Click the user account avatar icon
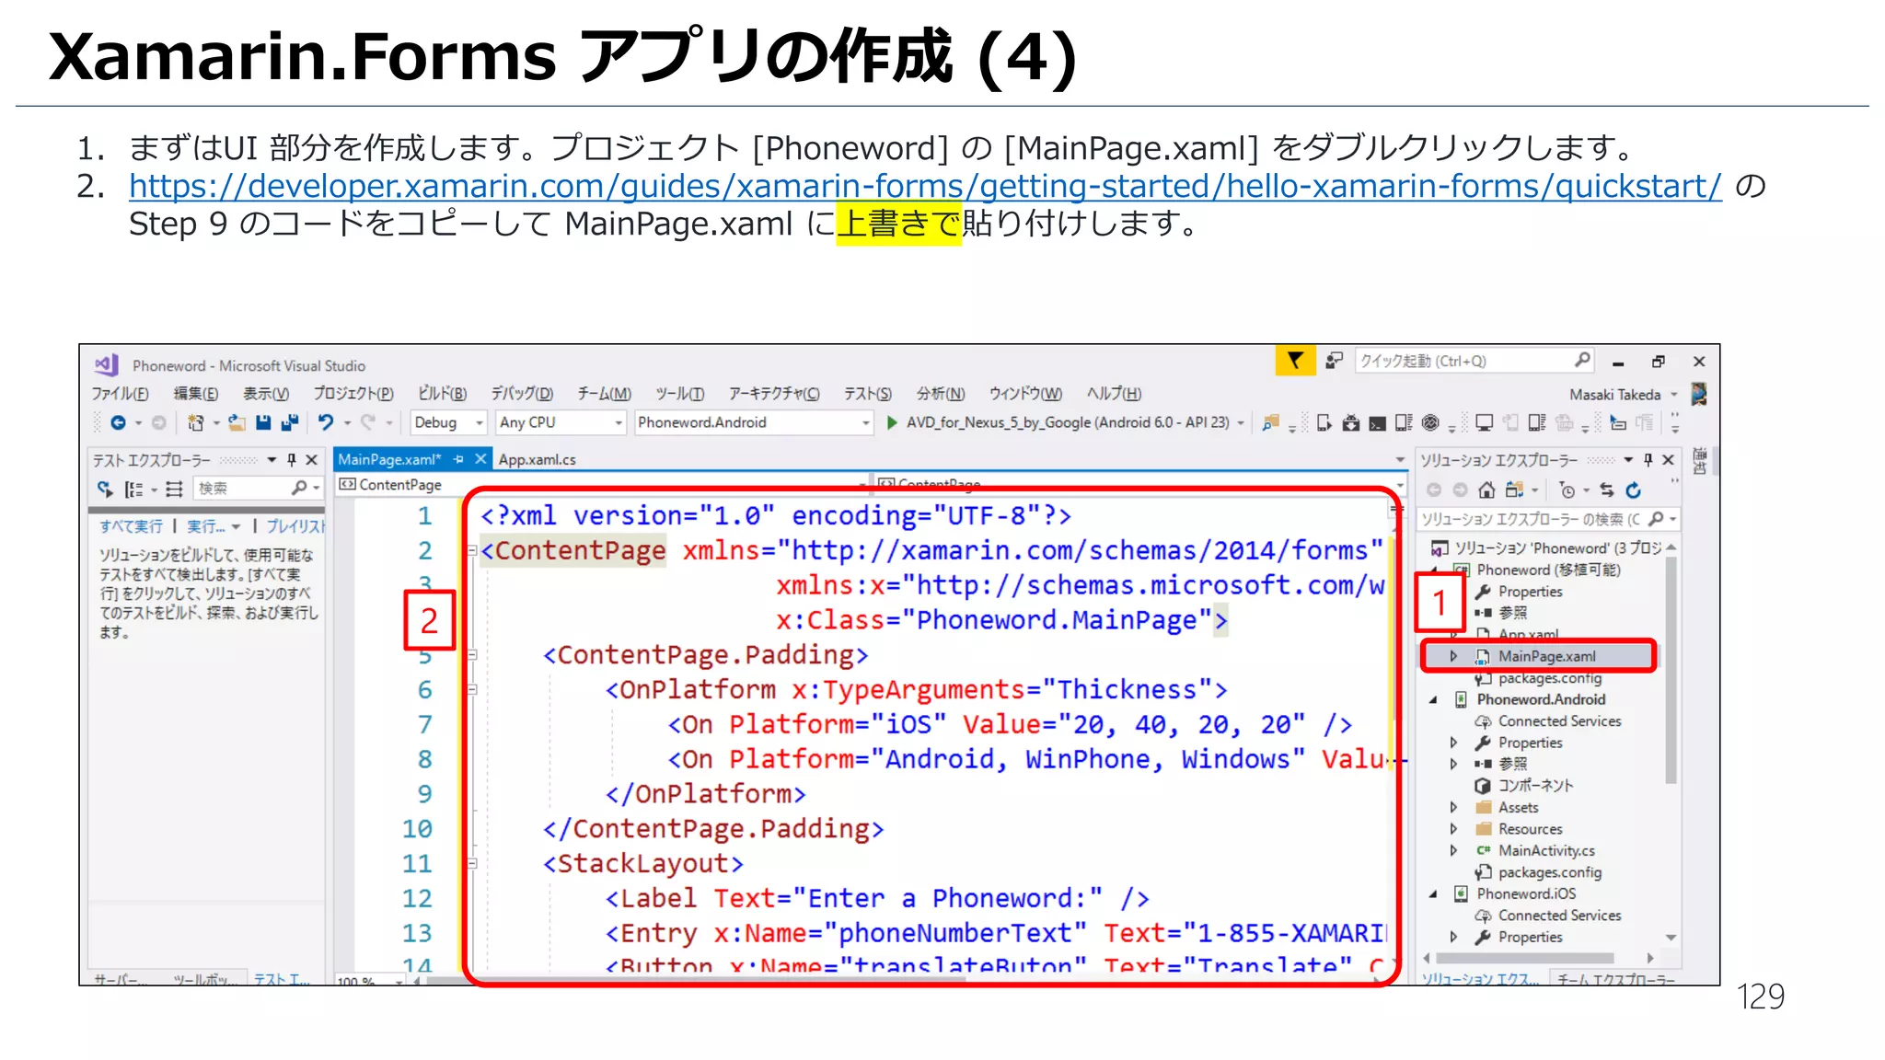The height and width of the screenshot is (1060, 1885). point(1699,394)
